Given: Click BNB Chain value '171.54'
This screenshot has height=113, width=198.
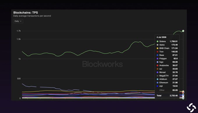Looking at the screenshot, I should (x=174, y=48).
